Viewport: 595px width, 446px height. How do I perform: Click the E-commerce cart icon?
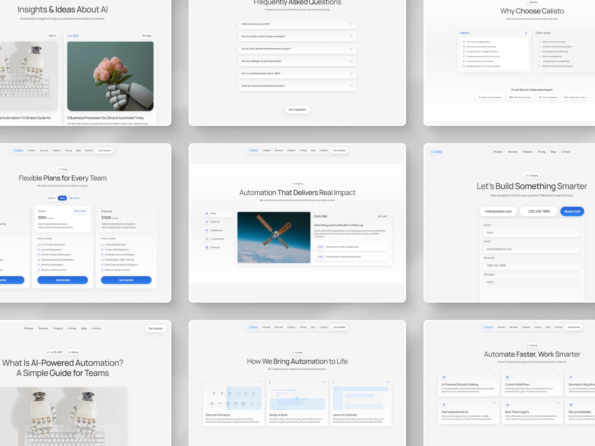(x=207, y=239)
